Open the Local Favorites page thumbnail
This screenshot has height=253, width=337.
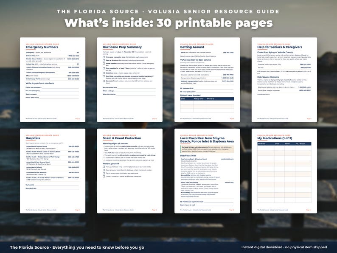207,171
